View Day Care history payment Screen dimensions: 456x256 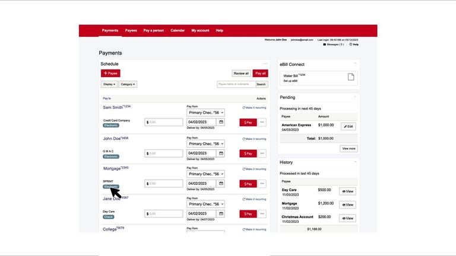347,191
